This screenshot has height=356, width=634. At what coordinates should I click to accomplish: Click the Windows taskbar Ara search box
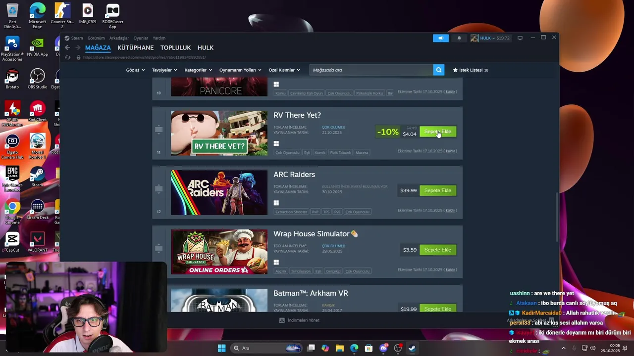pyautogui.click(x=266, y=348)
